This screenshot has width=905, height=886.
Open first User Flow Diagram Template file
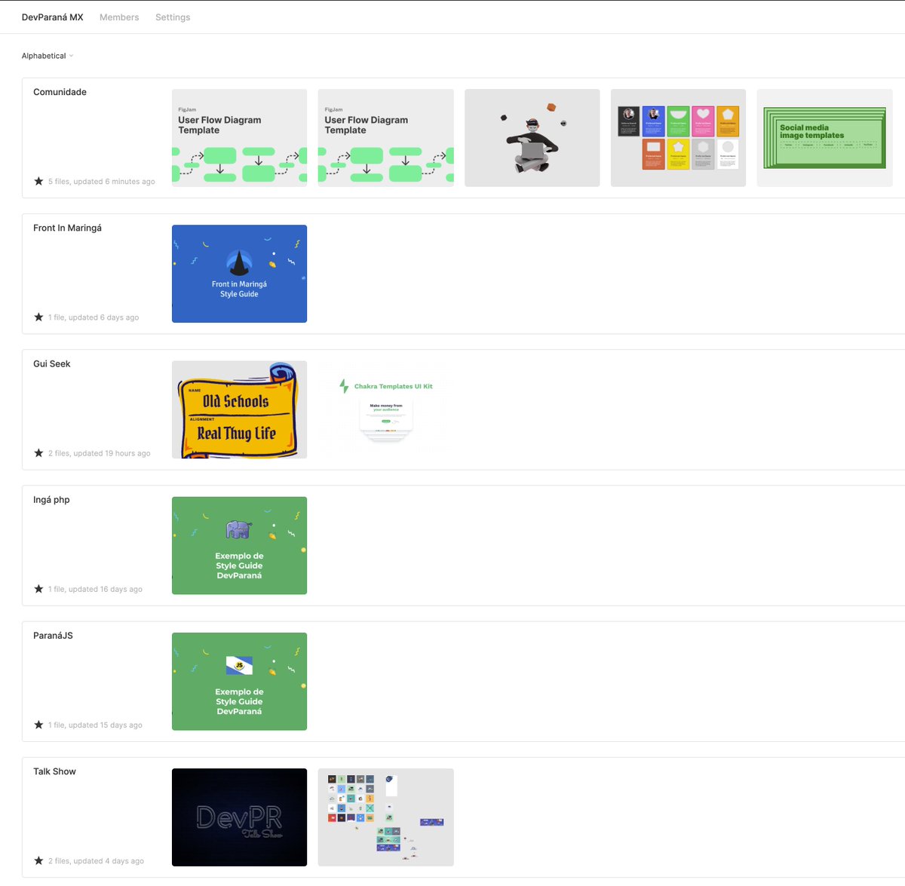tap(239, 138)
